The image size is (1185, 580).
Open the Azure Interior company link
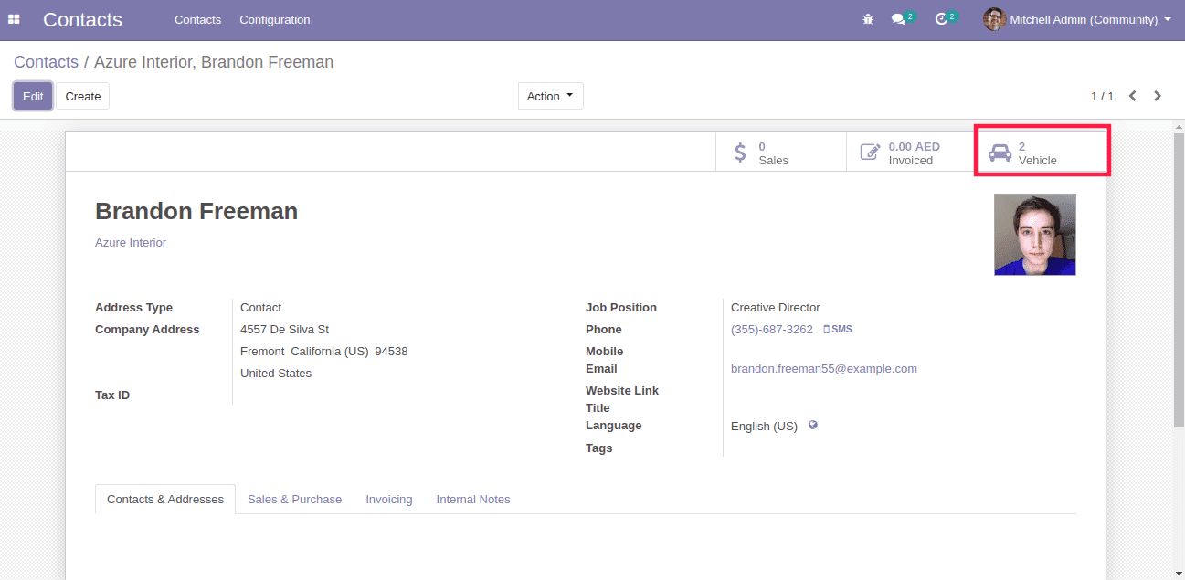tap(131, 243)
